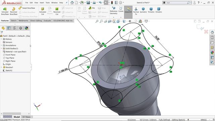Open the Help menu
This screenshot has width=215, height=121.
[61, 3]
